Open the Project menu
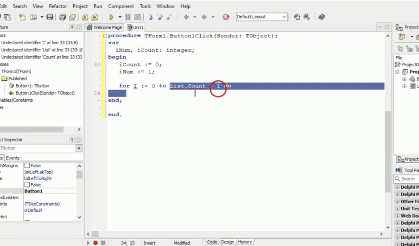Screen dimensions: 419x246 (80, 6)
